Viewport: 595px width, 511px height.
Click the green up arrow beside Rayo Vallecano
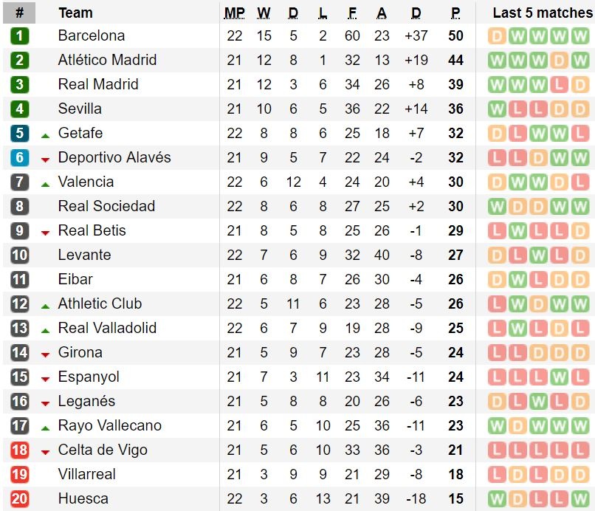[45, 427]
